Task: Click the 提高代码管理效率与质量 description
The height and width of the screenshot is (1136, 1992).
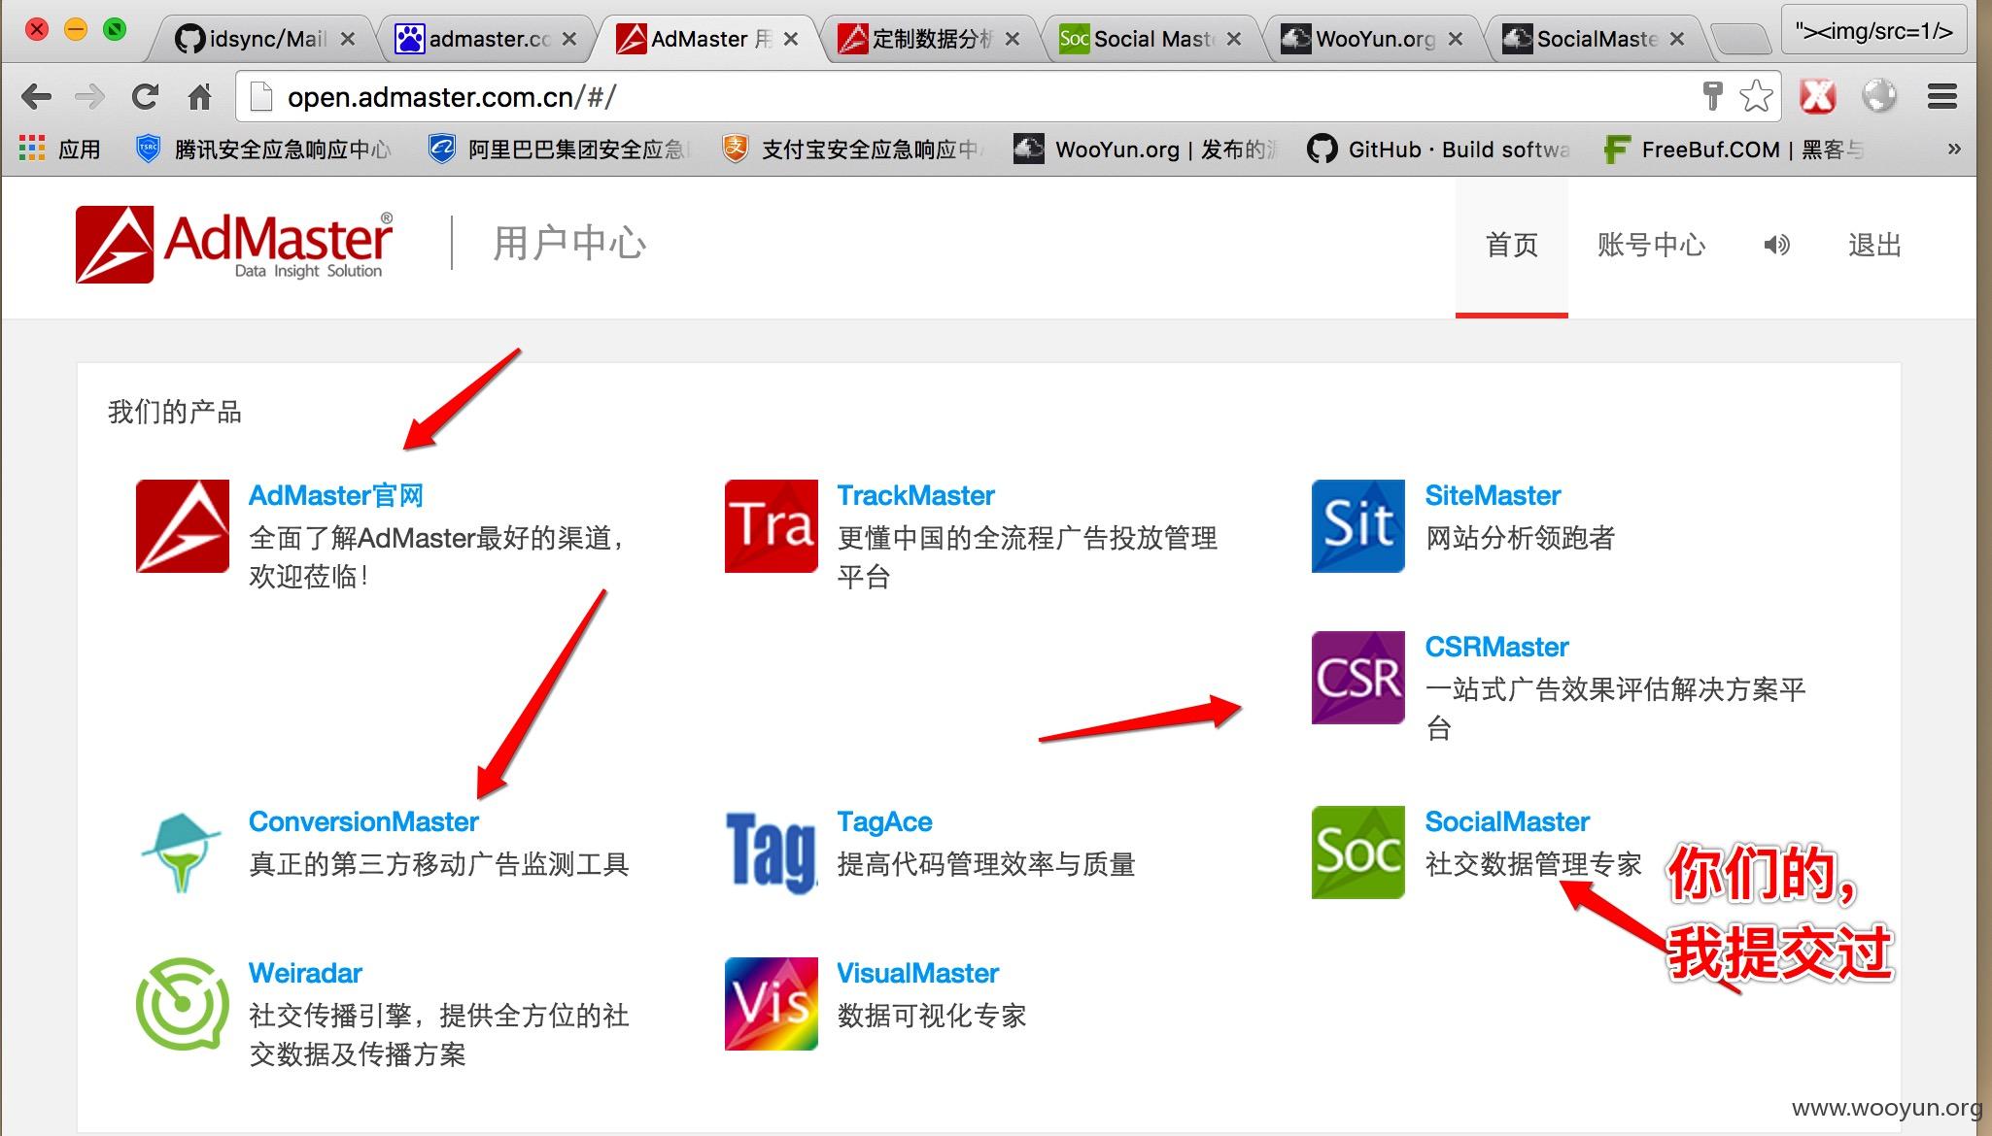Action: tap(985, 864)
